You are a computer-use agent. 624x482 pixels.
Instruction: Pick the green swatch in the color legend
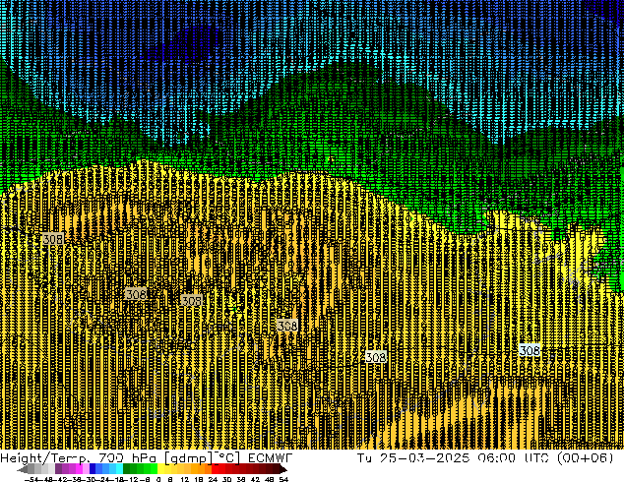click(x=134, y=469)
